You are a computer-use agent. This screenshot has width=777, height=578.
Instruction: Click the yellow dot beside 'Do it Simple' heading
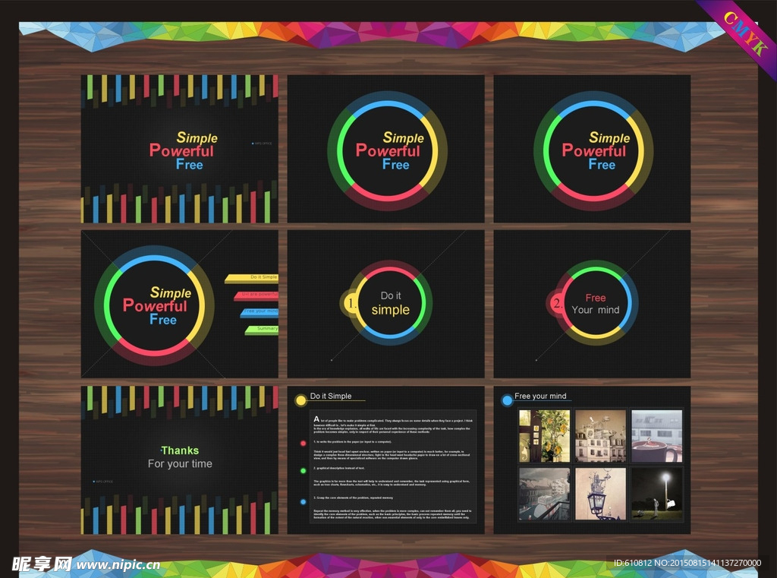pos(300,400)
